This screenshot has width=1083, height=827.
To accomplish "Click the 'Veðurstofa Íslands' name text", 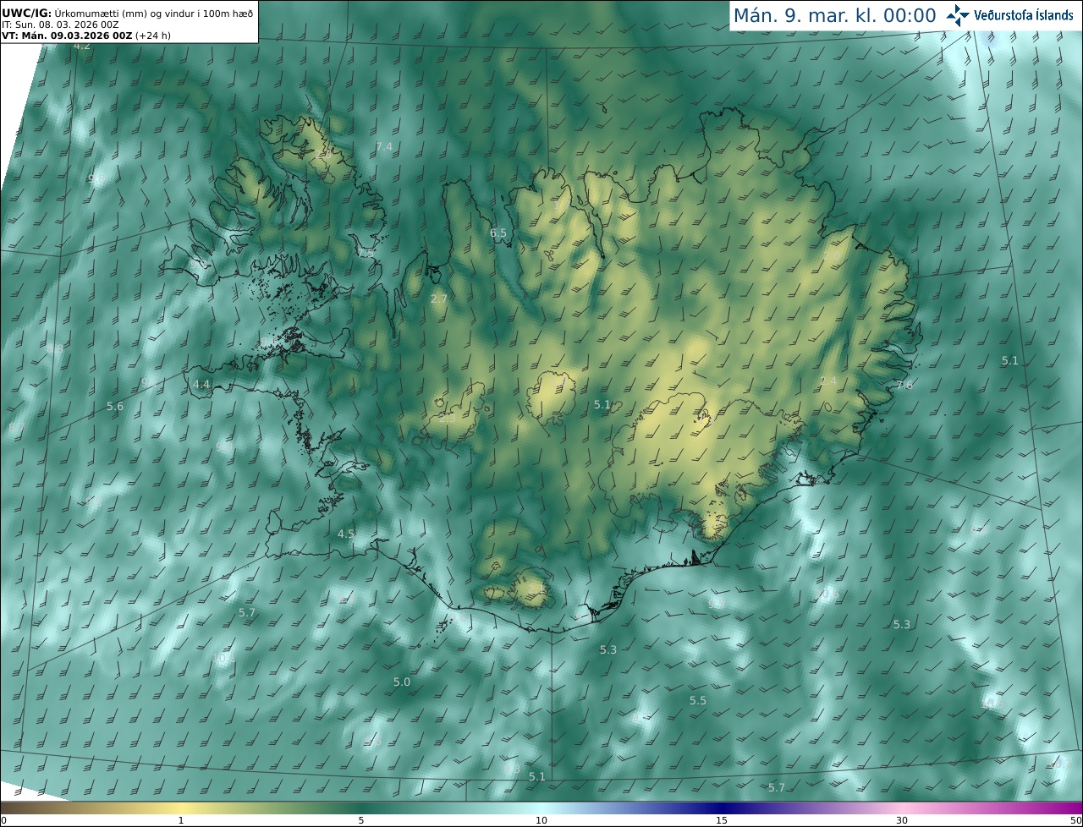I will click(x=1023, y=15).
